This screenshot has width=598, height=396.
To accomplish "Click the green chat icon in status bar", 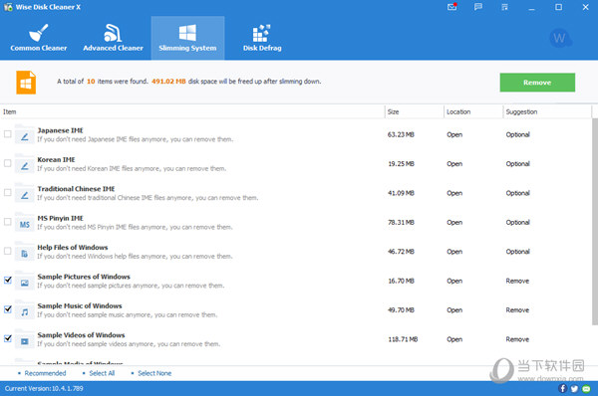I will pos(586,389).
